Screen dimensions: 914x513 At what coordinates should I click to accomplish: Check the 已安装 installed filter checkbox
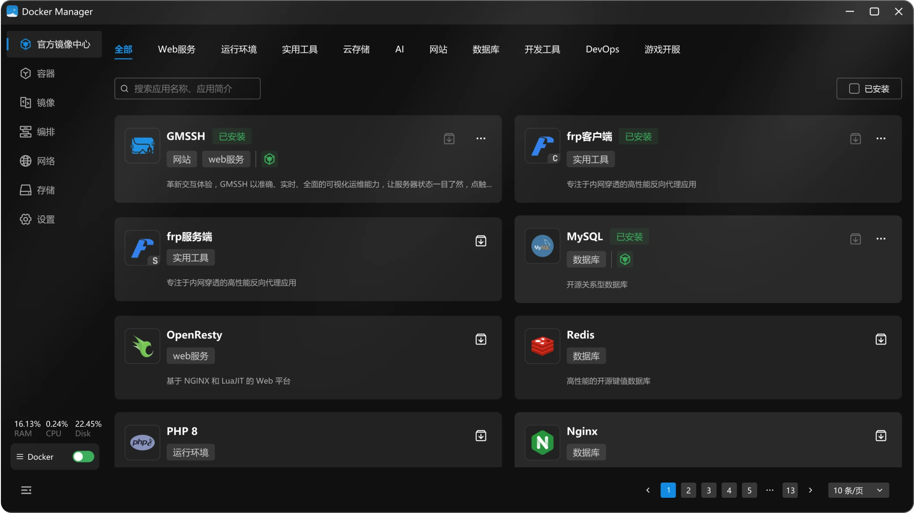coord(854,89)
